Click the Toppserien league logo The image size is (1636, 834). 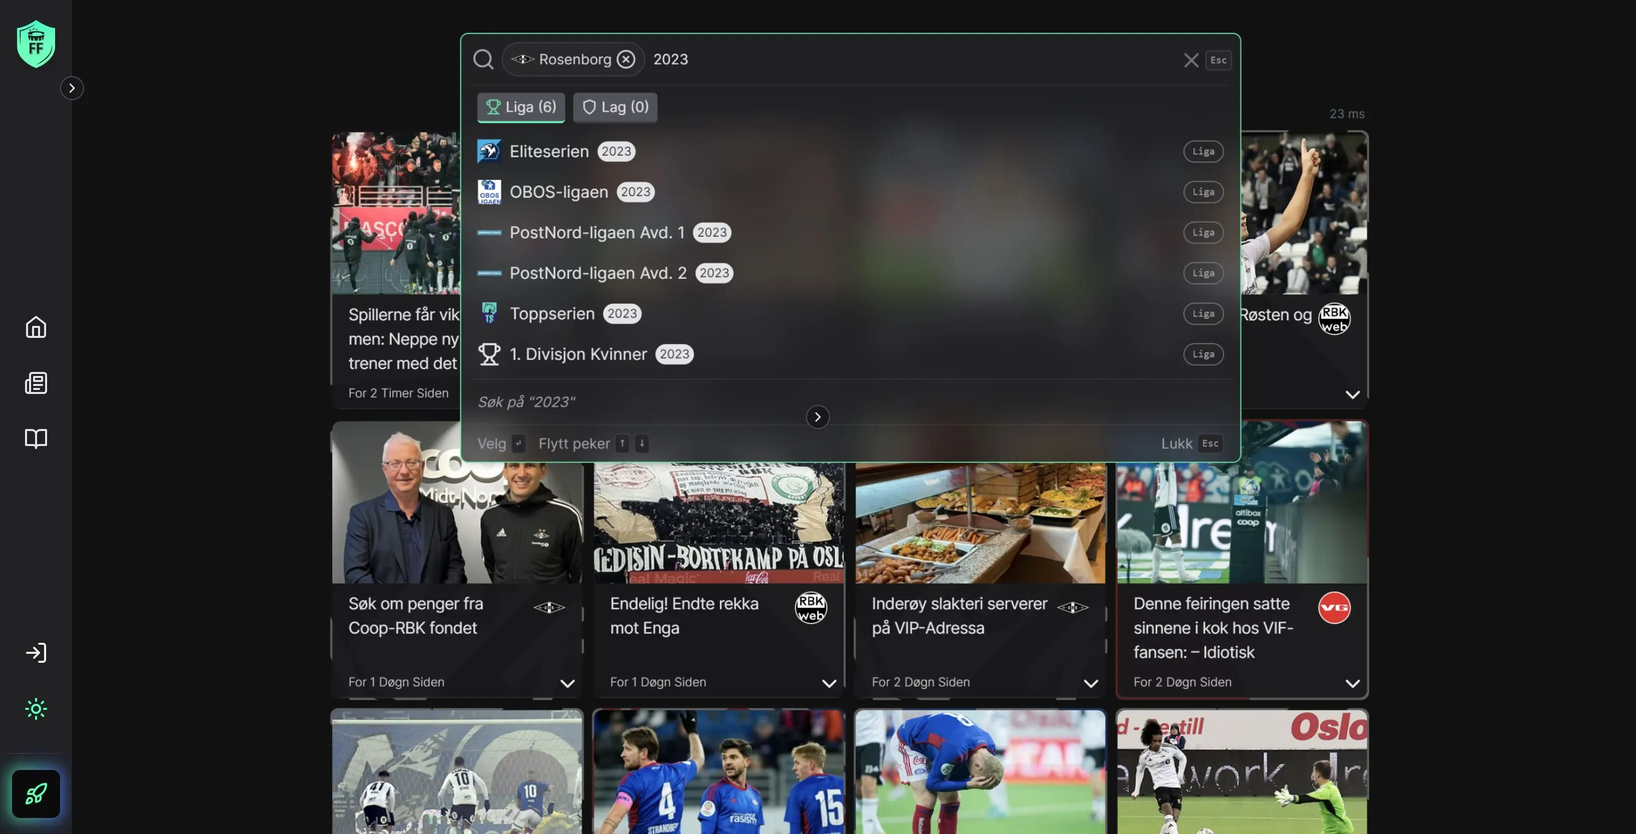[x=489, y=313]
